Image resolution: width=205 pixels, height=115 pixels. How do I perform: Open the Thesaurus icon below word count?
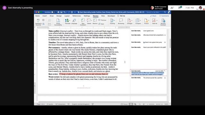(x=44, y=24)
